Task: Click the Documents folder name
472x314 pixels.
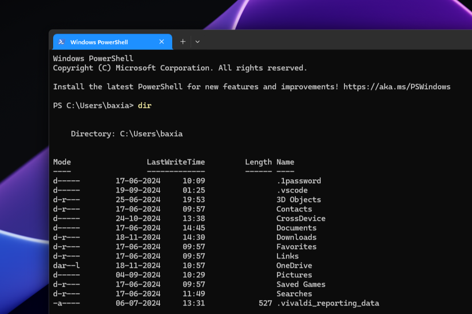Action: (x=296, y=228)
